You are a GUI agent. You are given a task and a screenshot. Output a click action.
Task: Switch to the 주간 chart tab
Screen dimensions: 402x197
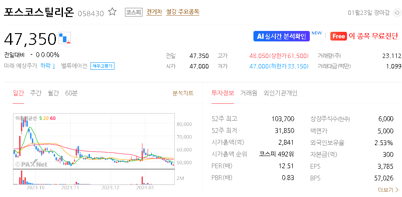coord(36,93)
